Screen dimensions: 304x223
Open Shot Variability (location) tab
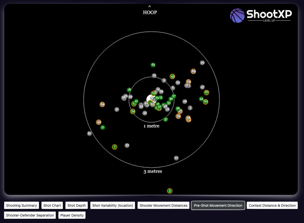(x=113, y=205)
